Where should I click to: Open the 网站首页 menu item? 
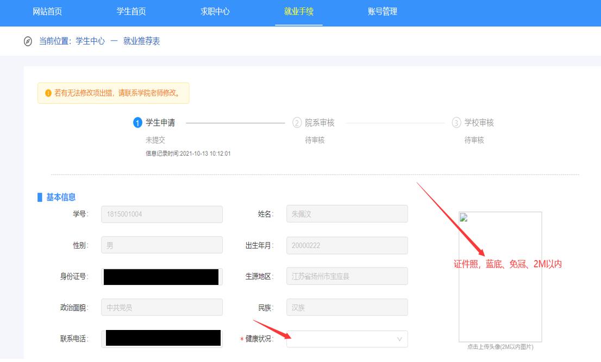47,11
